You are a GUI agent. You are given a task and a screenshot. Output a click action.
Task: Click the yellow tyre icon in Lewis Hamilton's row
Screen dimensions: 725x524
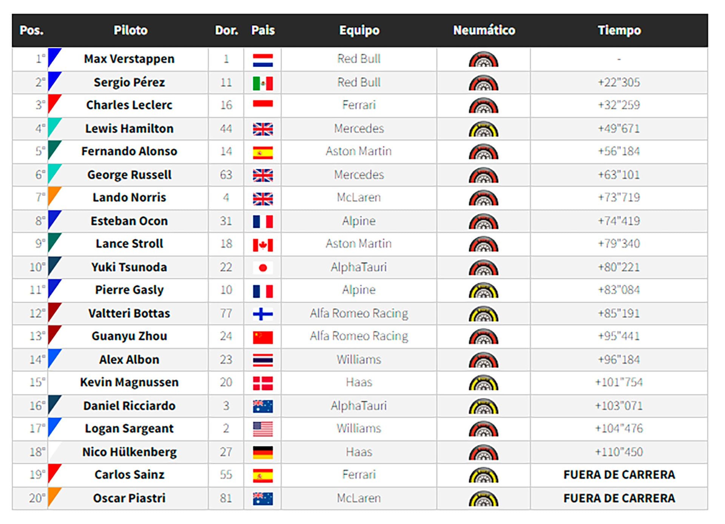coord(483,129)
